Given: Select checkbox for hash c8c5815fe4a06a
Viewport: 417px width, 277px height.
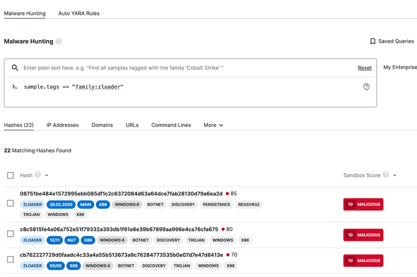Looking at the screenshot, I should (x=11, y=234).
